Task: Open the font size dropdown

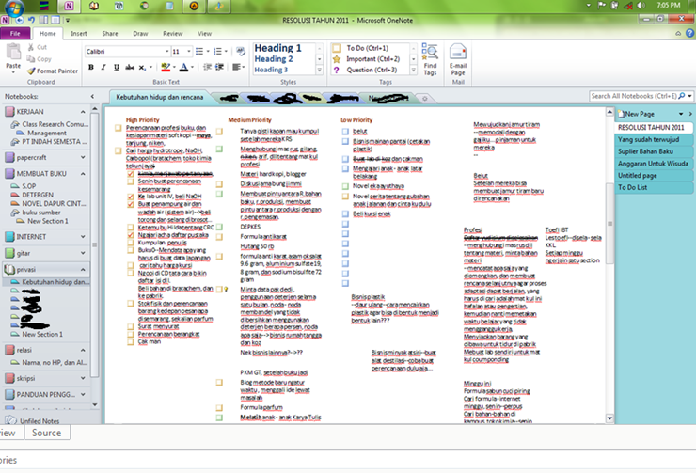Action: point(189,52)
